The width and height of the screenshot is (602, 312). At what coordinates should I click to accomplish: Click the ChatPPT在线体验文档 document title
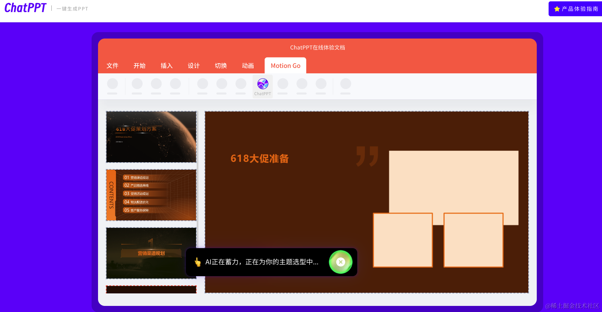pyautogui.click(x=317, y=48)
